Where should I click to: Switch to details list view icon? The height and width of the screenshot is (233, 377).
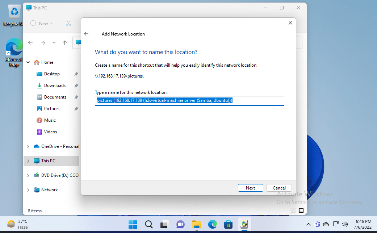point(293,211)
